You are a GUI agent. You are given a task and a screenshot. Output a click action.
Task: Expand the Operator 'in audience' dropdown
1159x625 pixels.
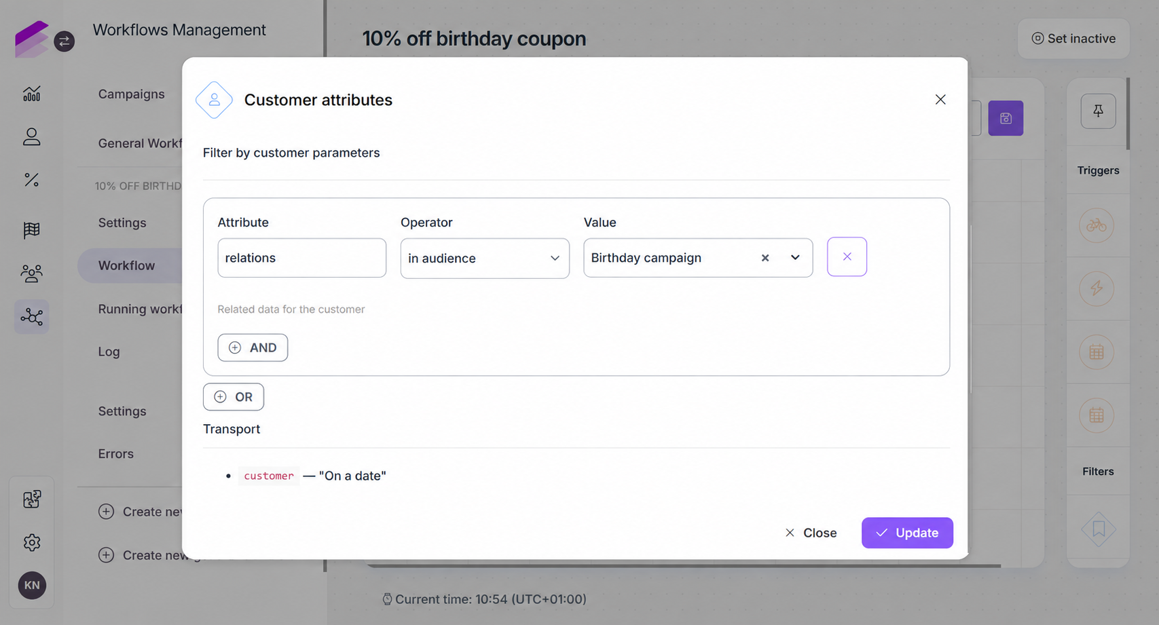485,258
